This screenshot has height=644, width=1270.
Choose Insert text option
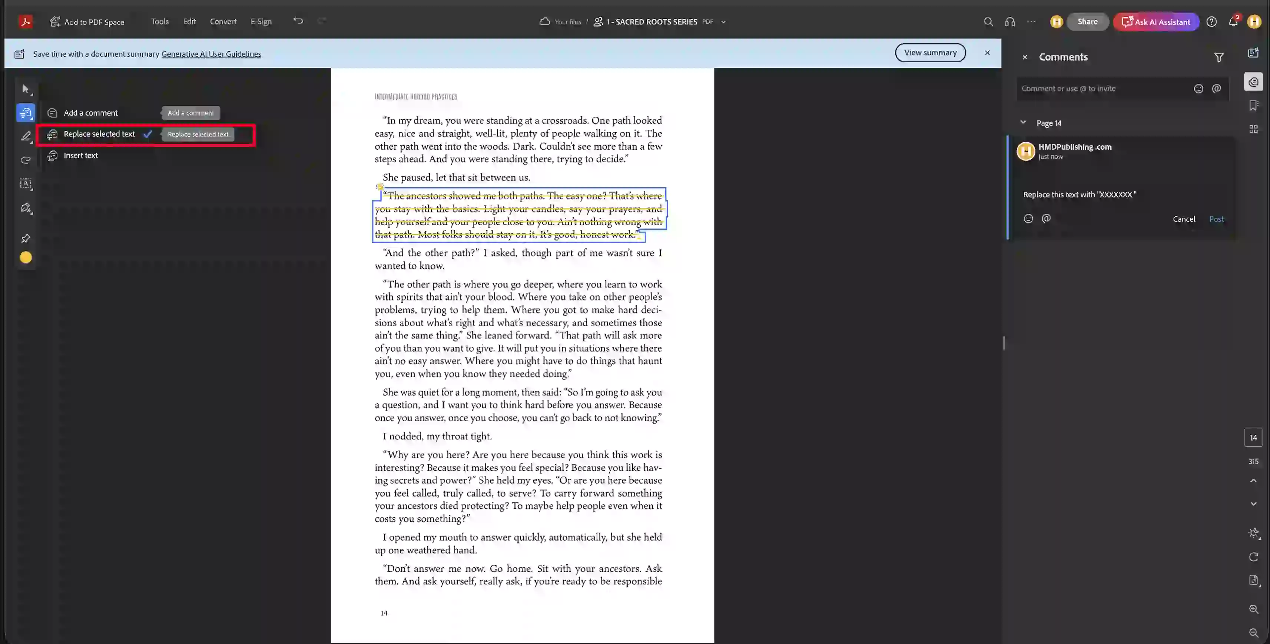(x=81, y=155)
